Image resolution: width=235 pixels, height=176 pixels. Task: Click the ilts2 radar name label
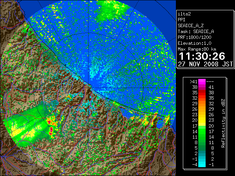pyautogui.click(x=184, y=14)
